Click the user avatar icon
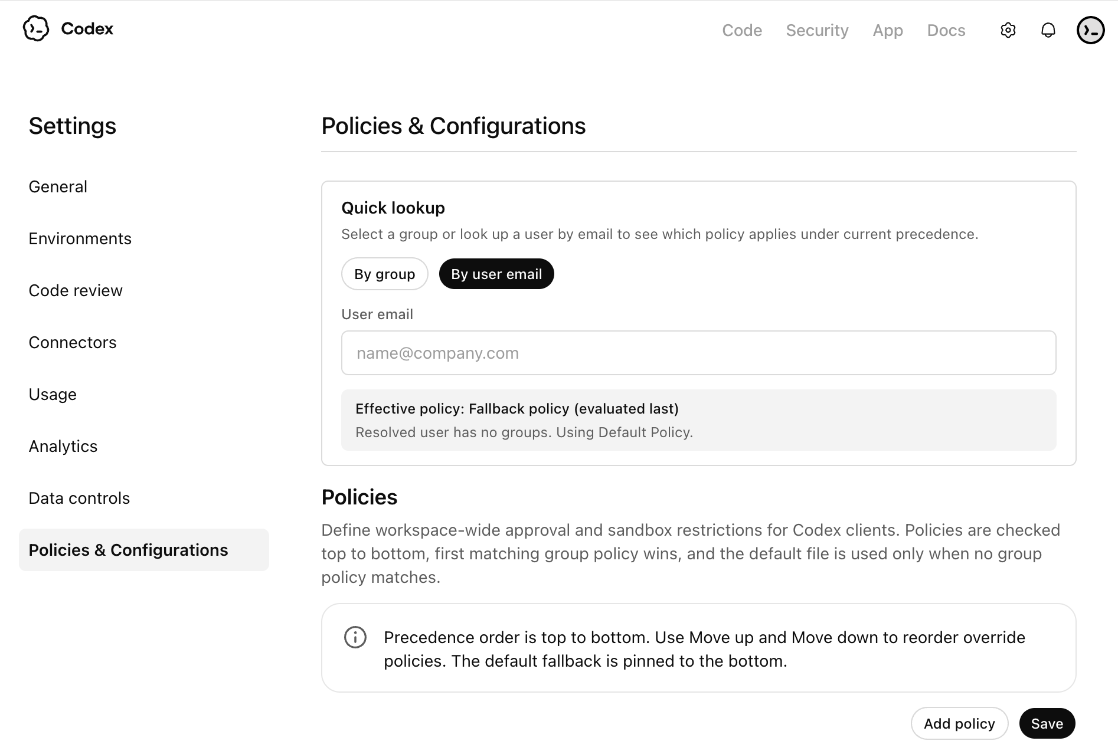 click(x=1090, y=29)
